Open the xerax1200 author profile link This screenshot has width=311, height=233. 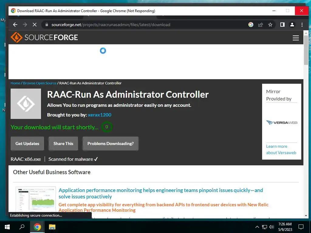click(100, 115)
